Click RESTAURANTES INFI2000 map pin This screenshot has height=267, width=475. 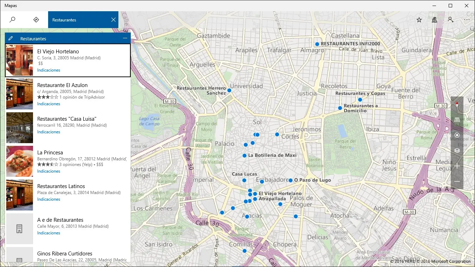[x=317, y=44]
